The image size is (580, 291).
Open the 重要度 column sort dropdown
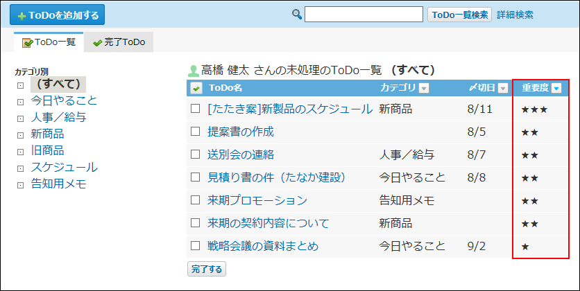tap(556, 88)
